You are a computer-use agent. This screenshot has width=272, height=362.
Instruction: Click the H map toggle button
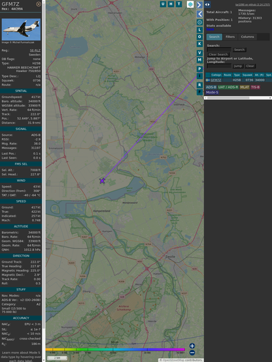[171, 4]
